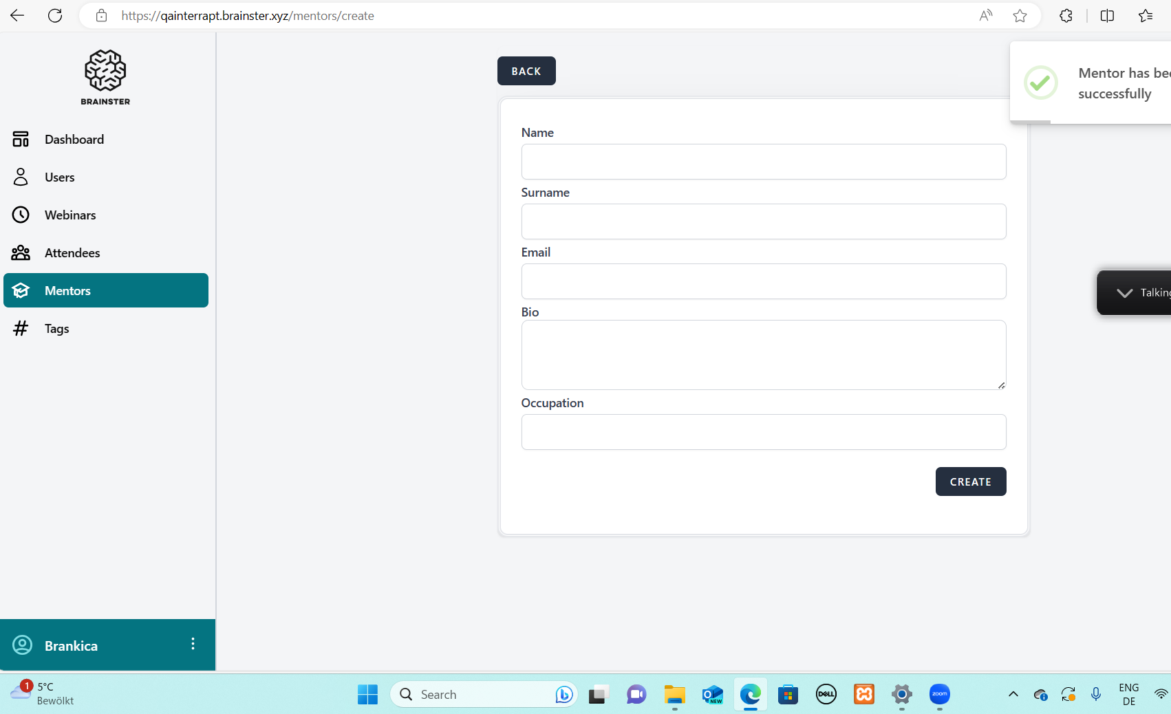Viewport: 1171px width, 714px height.
Task: Select the Mentors menu item
Action: (106, 291)
